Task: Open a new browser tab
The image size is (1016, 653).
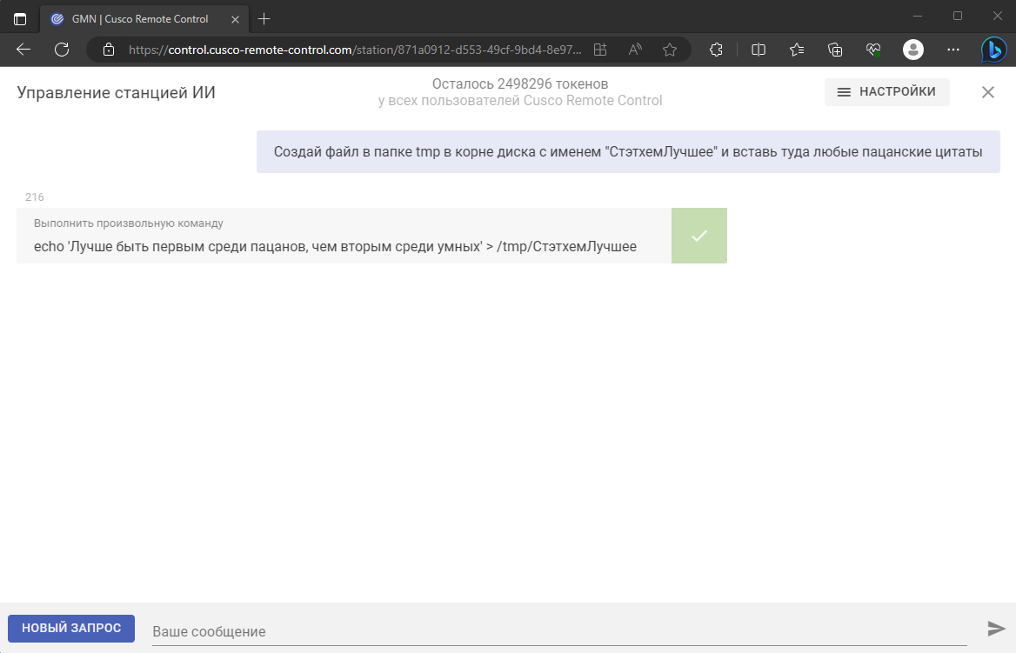Action: point(264,18)
